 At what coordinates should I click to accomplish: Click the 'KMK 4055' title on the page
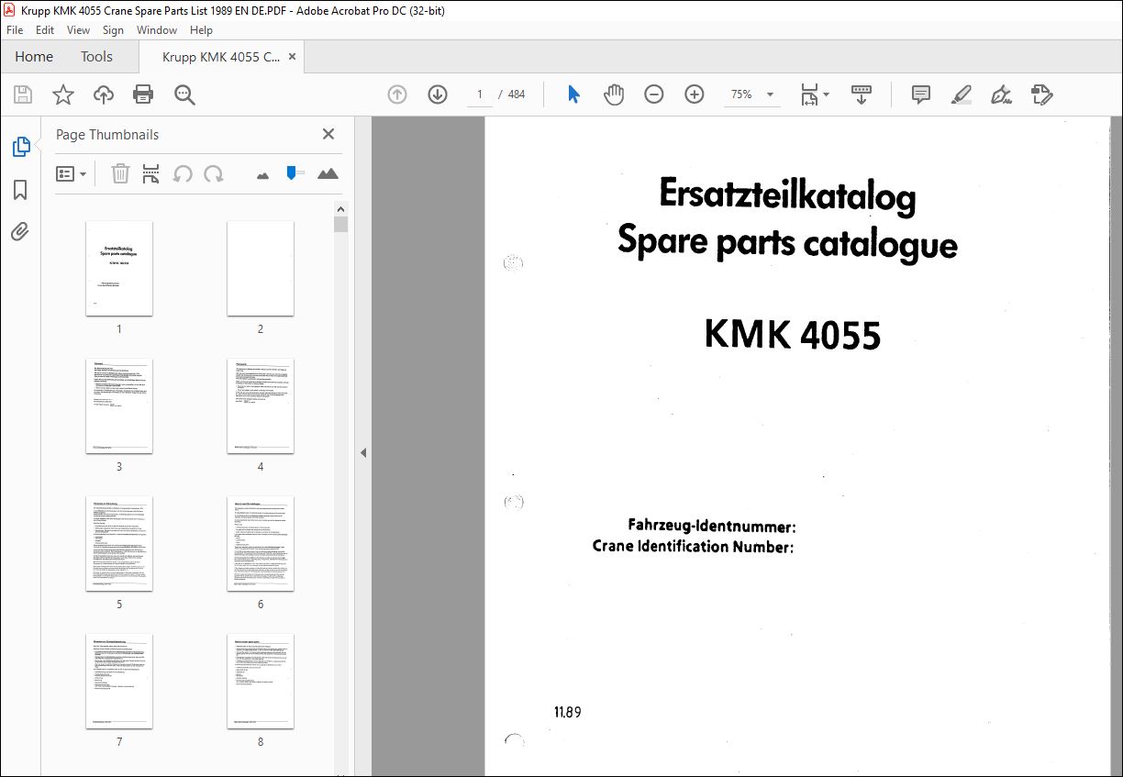pos(793,335)
